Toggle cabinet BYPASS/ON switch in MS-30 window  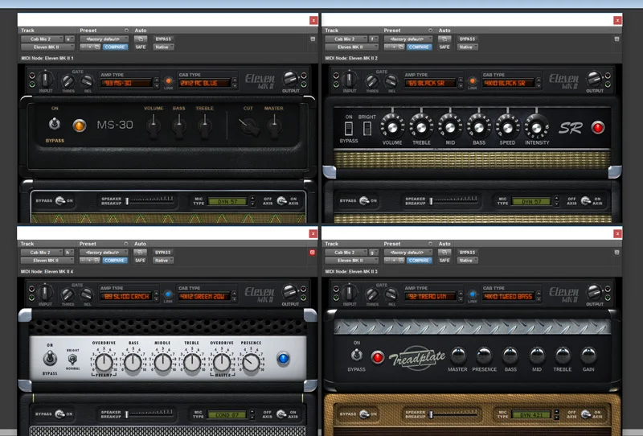point(59,201)
